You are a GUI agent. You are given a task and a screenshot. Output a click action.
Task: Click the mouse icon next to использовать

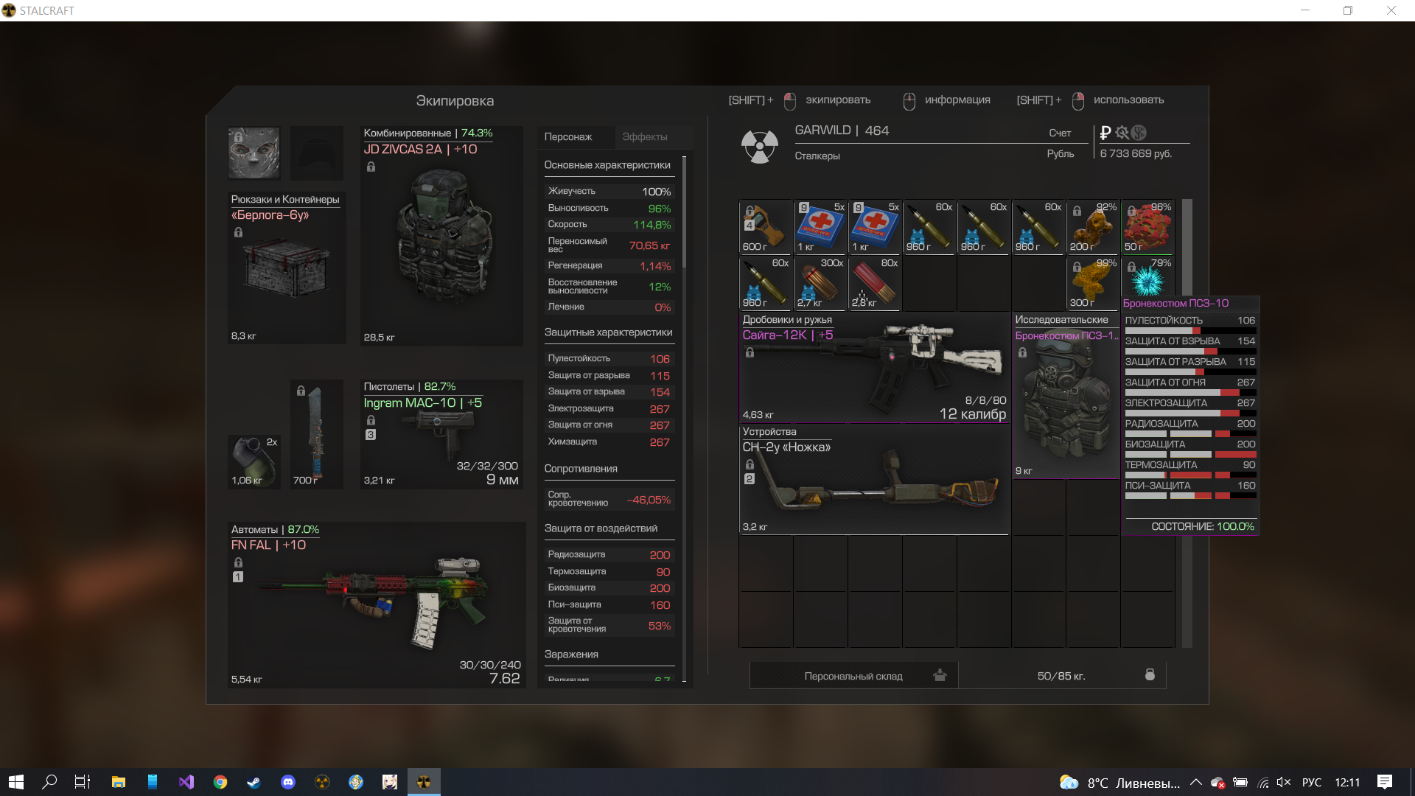(1078, 101)
